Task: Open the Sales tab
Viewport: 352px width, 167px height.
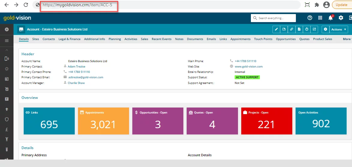Action: [145, 39]
